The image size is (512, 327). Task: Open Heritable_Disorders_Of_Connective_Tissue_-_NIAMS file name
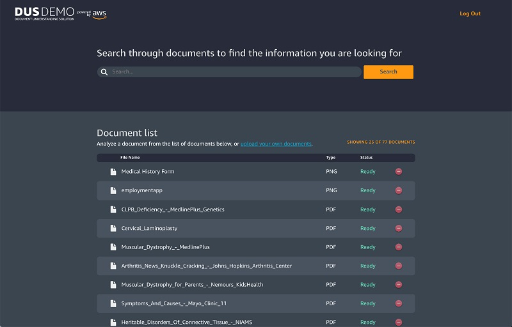pyautogui.click(x=186, y=323)
